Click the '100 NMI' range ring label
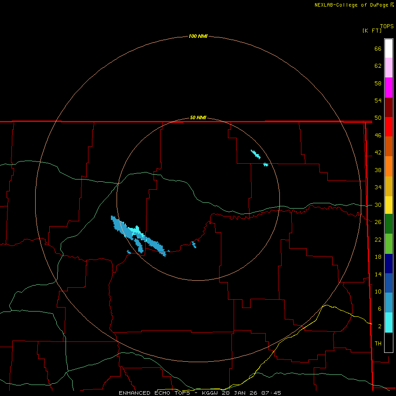The width and height of the screenshot is (396, 396). click(198, 36)
